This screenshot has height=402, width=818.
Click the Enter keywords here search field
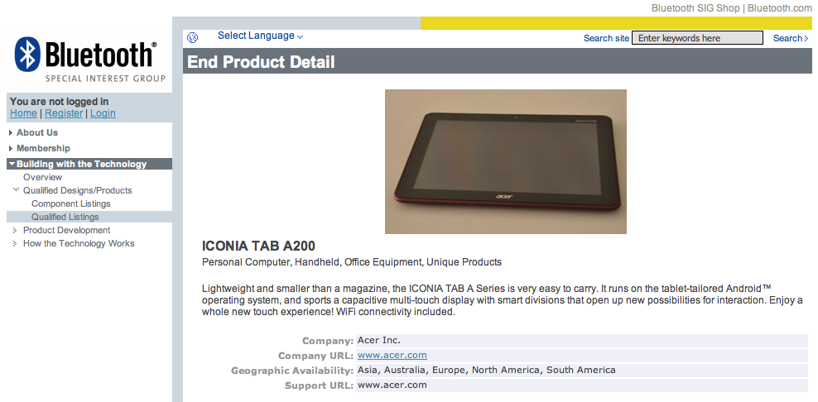pyautogui.click(x=697, y=38)
